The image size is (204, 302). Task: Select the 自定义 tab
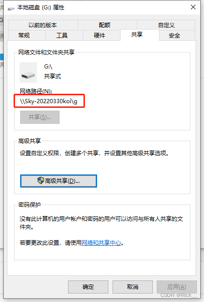pos(166,25)
